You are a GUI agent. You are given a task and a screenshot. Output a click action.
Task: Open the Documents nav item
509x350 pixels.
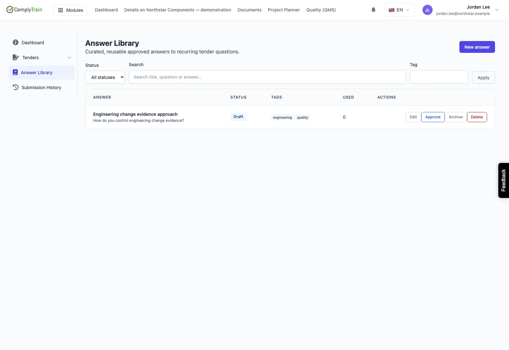click(249, 10)
